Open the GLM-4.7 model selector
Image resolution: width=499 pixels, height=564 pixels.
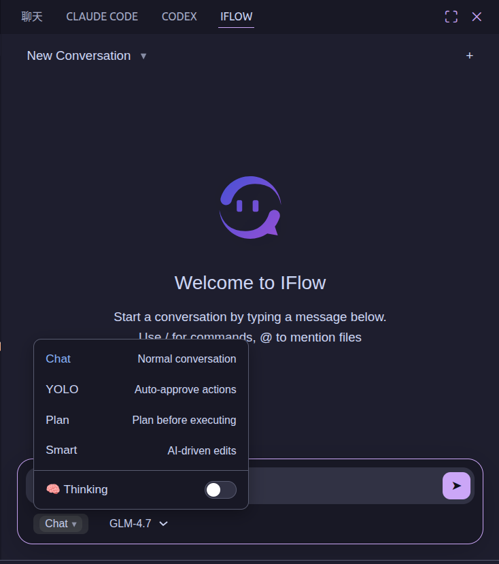click(137, 523)
